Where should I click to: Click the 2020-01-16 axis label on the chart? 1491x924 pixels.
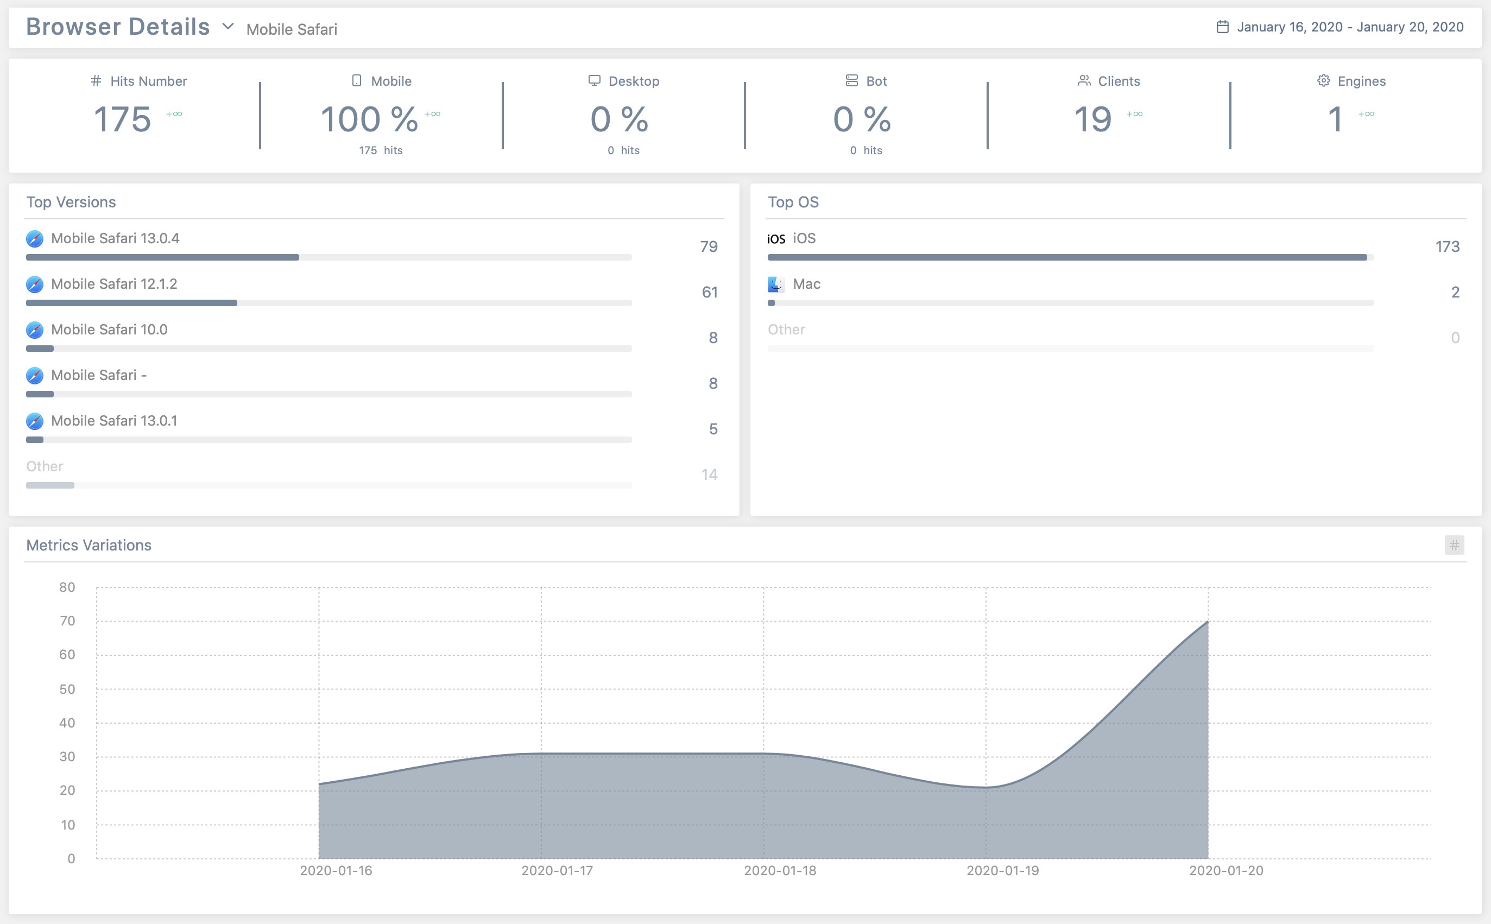pos(336,870)
